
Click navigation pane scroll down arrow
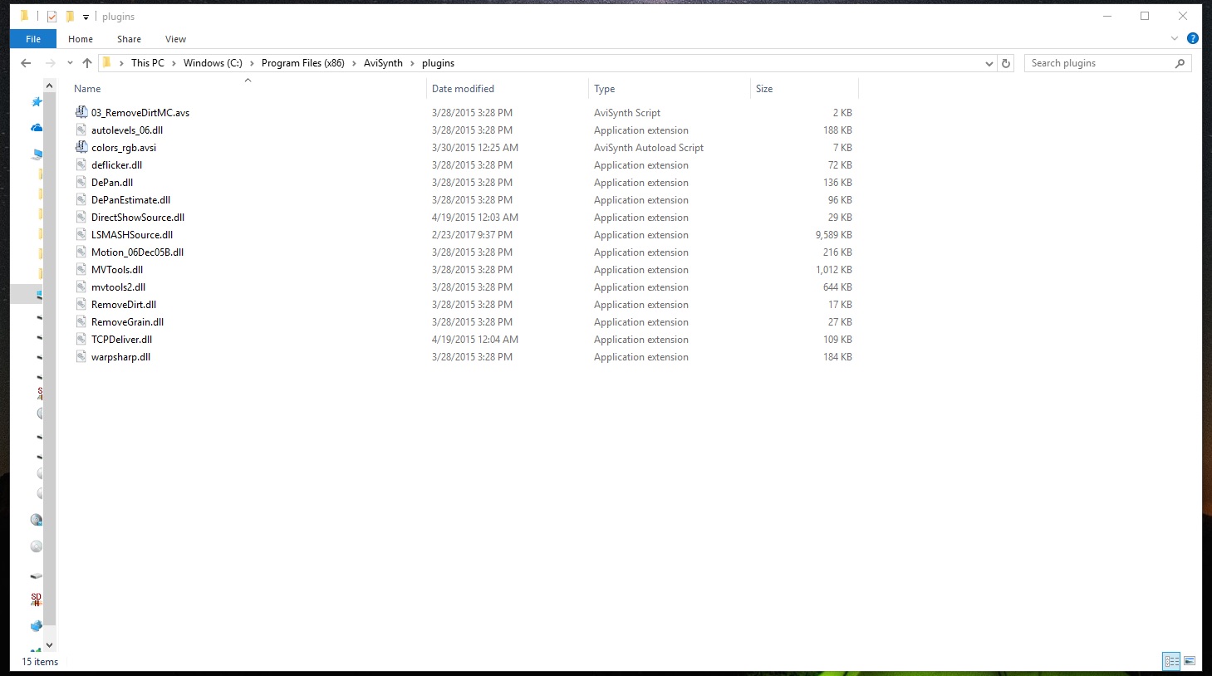[49, 644]
